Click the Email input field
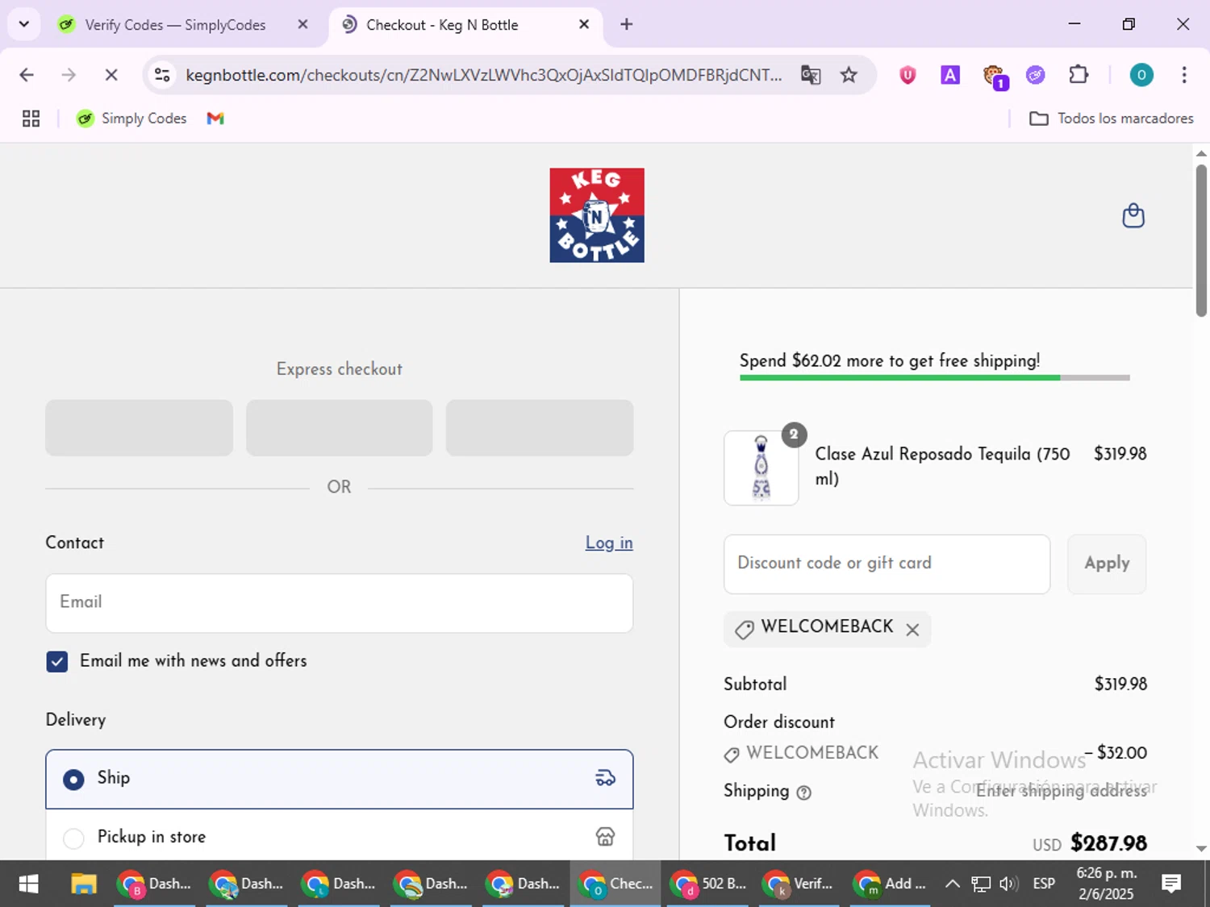 pos(339,603)
